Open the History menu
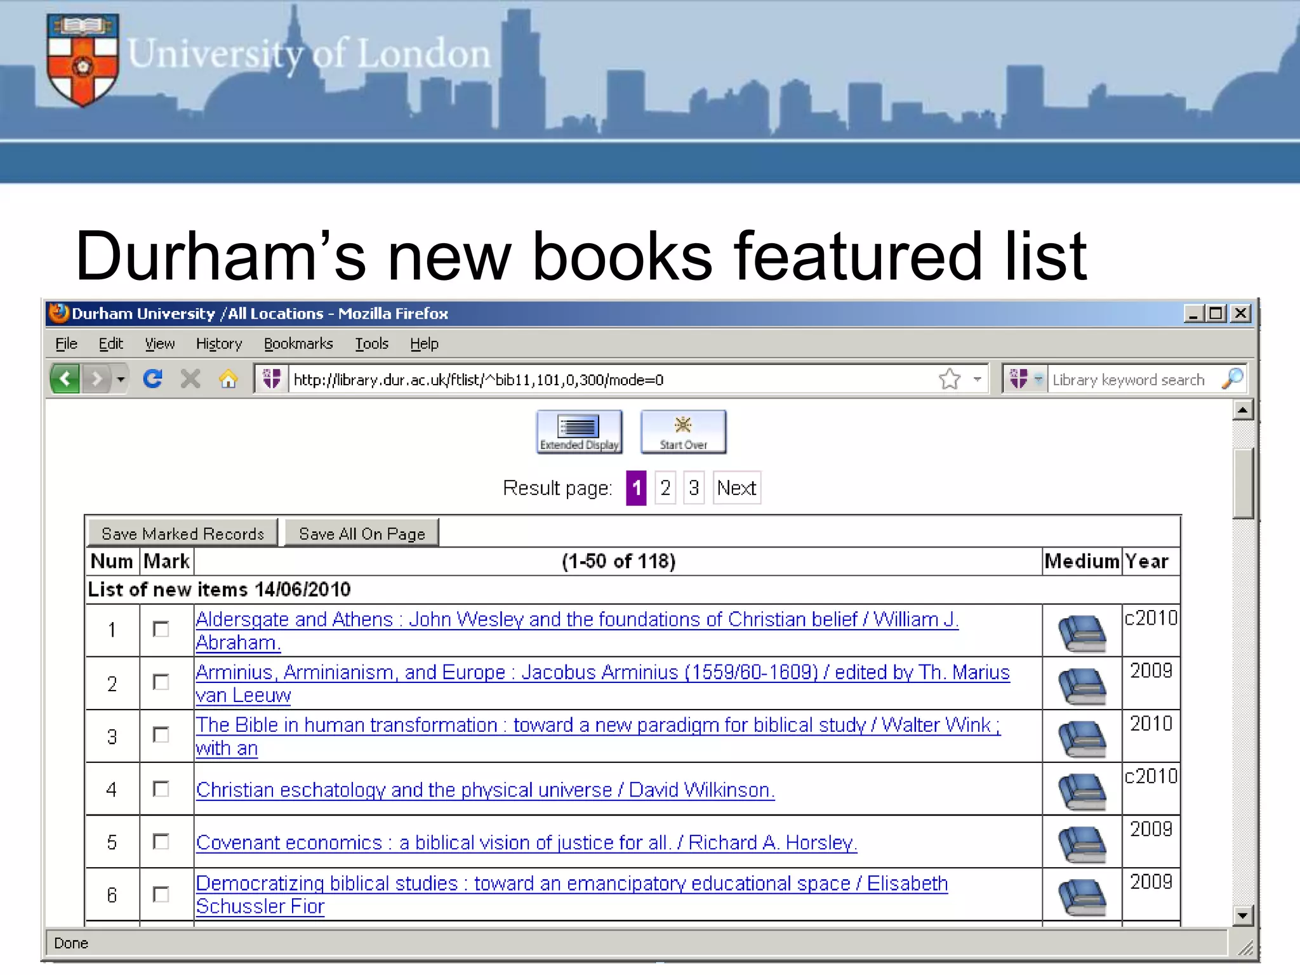This screenshot has width=1300, height=975. pos(219,343)
